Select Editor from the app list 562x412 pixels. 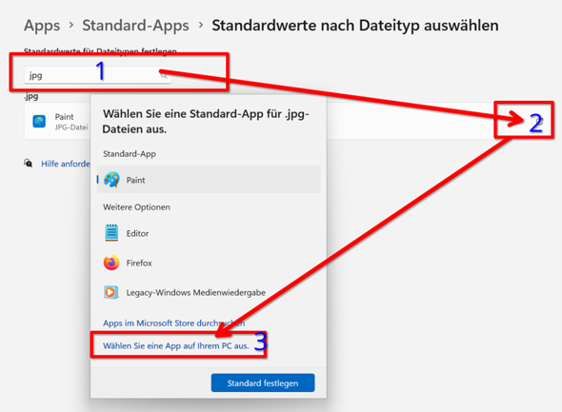[209, 233]
